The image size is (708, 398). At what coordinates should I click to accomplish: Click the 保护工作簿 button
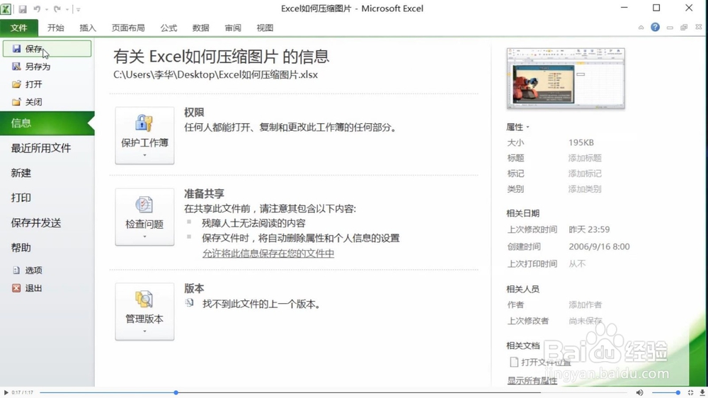click(x=144, y=135)
